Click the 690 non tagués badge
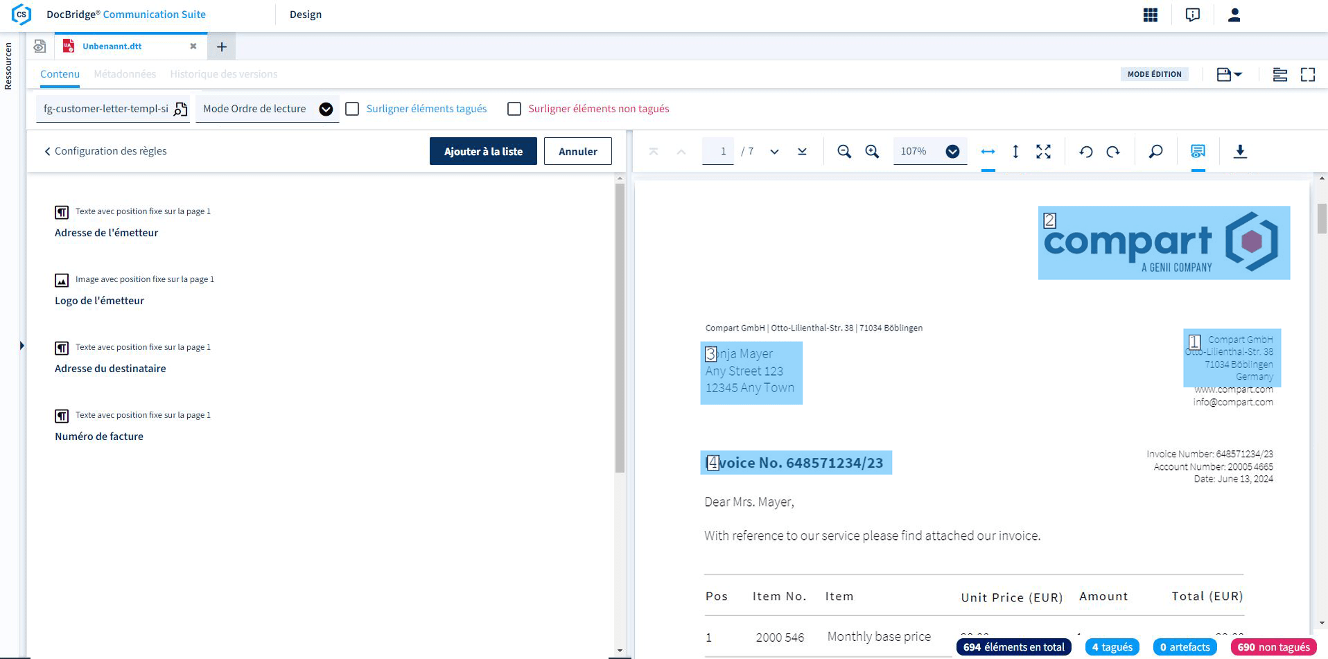Screen dimensions: 1328x659 pos(1273,647)
